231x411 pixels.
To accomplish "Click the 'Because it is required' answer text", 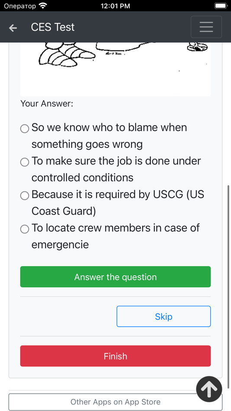I will [118, 203].
